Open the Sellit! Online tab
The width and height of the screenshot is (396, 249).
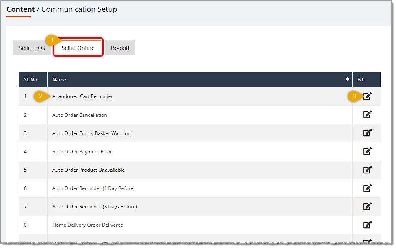click(78, 48)
